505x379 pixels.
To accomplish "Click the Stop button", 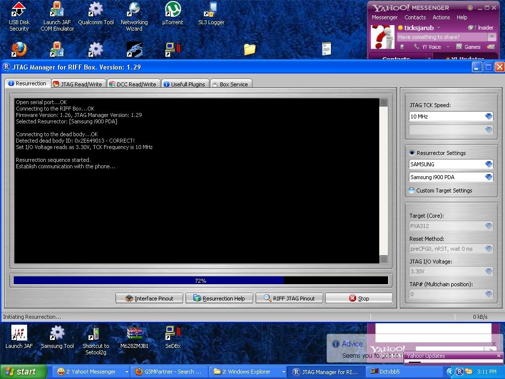I will [359, 299].
